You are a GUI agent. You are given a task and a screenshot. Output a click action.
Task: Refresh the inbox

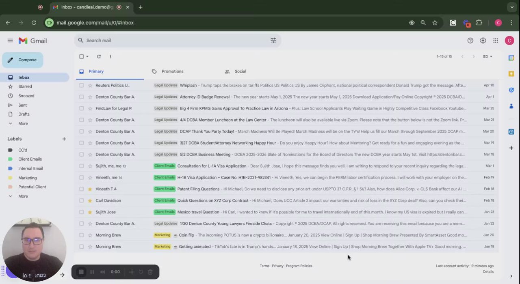(x=99, y=56)
